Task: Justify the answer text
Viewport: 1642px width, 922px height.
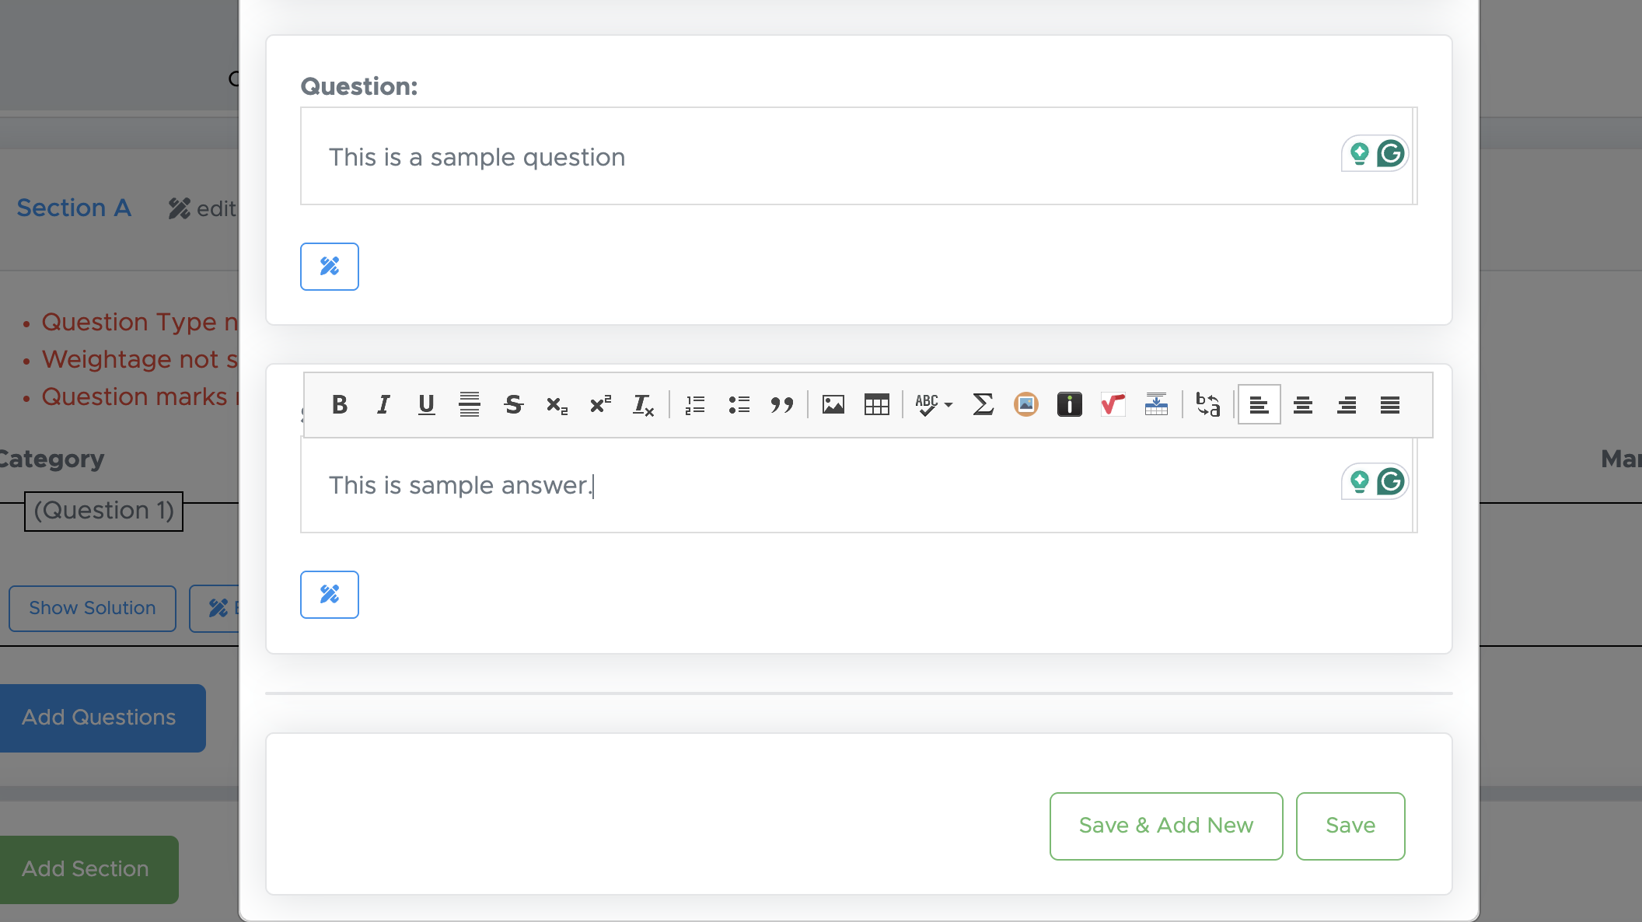Action: [1390, 405]
